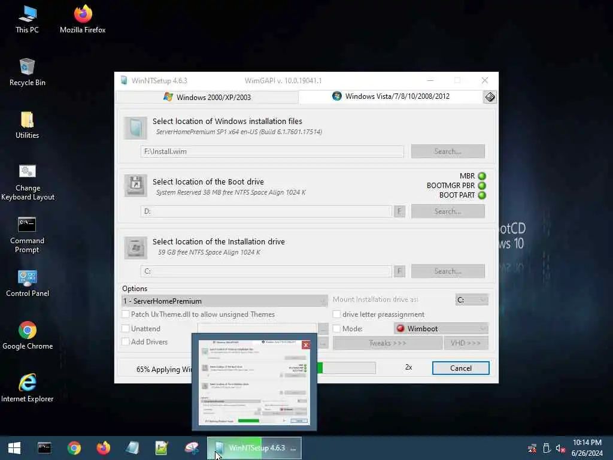
Task: Open the ServerHomePremium edition dropdown
Action: (x=224, y=301)
